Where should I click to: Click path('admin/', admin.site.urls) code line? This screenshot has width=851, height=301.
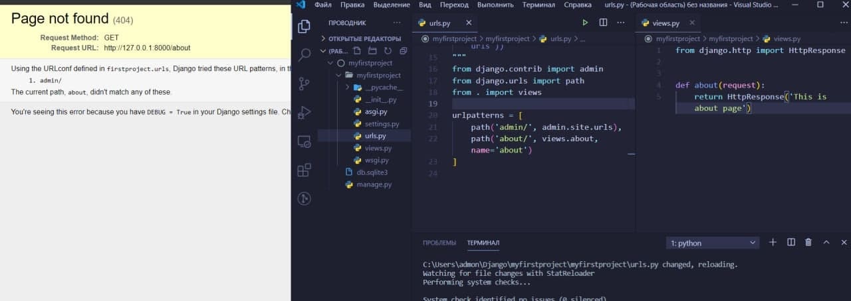[x=546, y=127]
